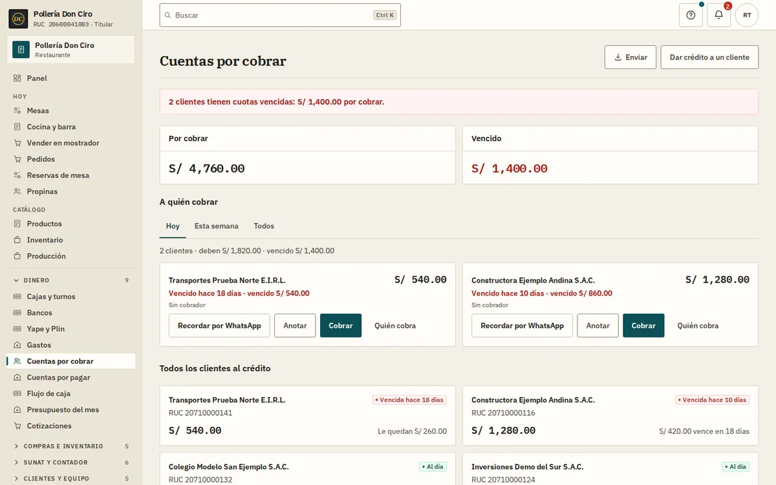The width and height of the screenshot is (776, 485).
Task: Click the Vender en mostrador icon
Action: (x=17, y=143)
